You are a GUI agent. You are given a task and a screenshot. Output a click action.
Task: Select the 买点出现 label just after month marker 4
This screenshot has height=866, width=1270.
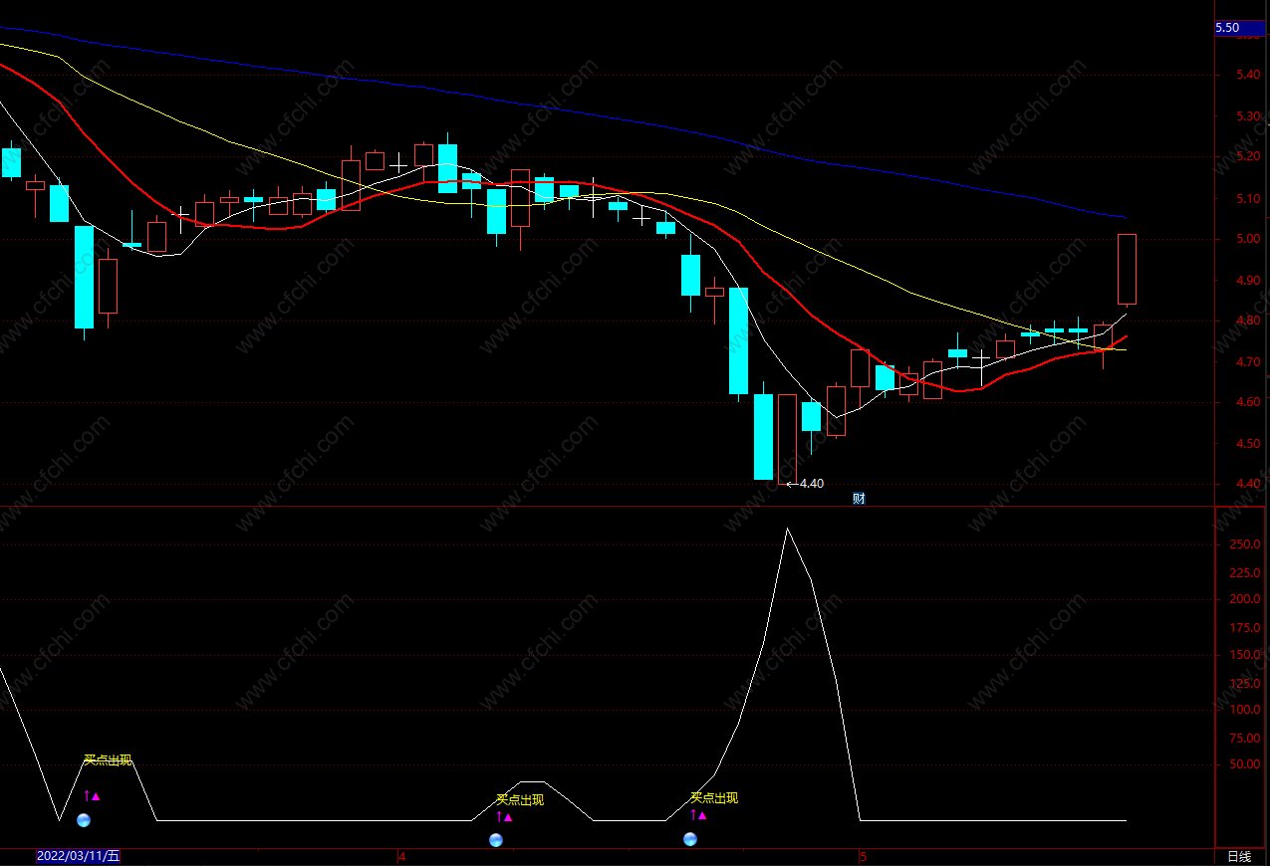(520, 799)
